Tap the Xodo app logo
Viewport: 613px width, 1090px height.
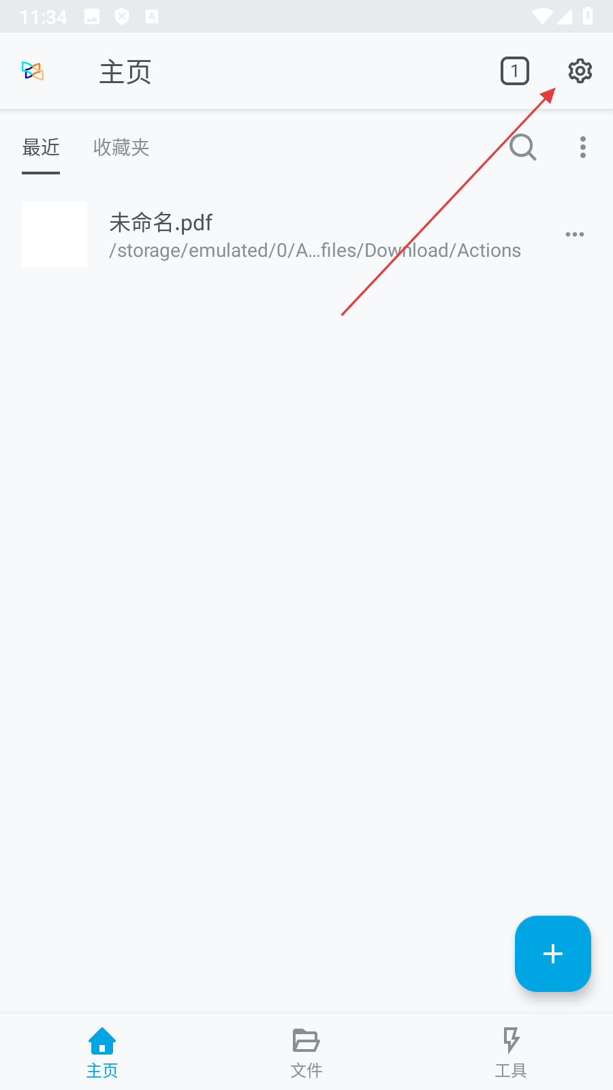coord(33,71)
